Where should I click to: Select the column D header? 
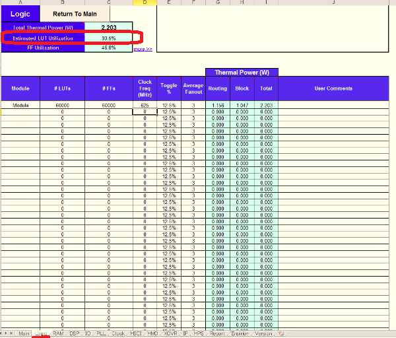click(145, 3)
